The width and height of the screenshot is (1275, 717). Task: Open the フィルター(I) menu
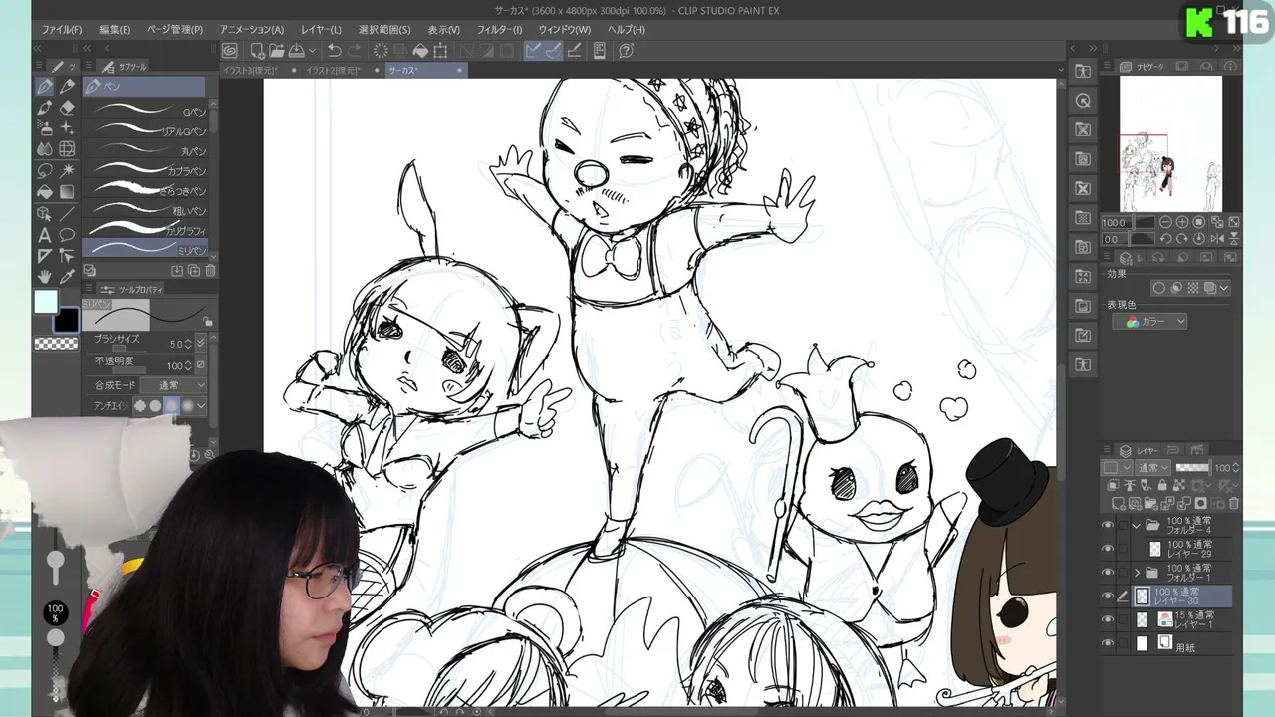coord(500,30)
